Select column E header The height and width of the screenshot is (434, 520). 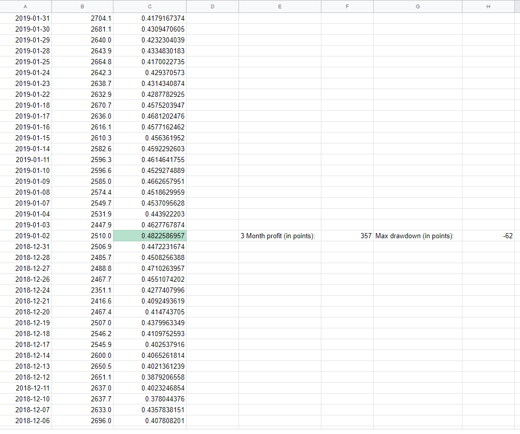coord(280,6)
